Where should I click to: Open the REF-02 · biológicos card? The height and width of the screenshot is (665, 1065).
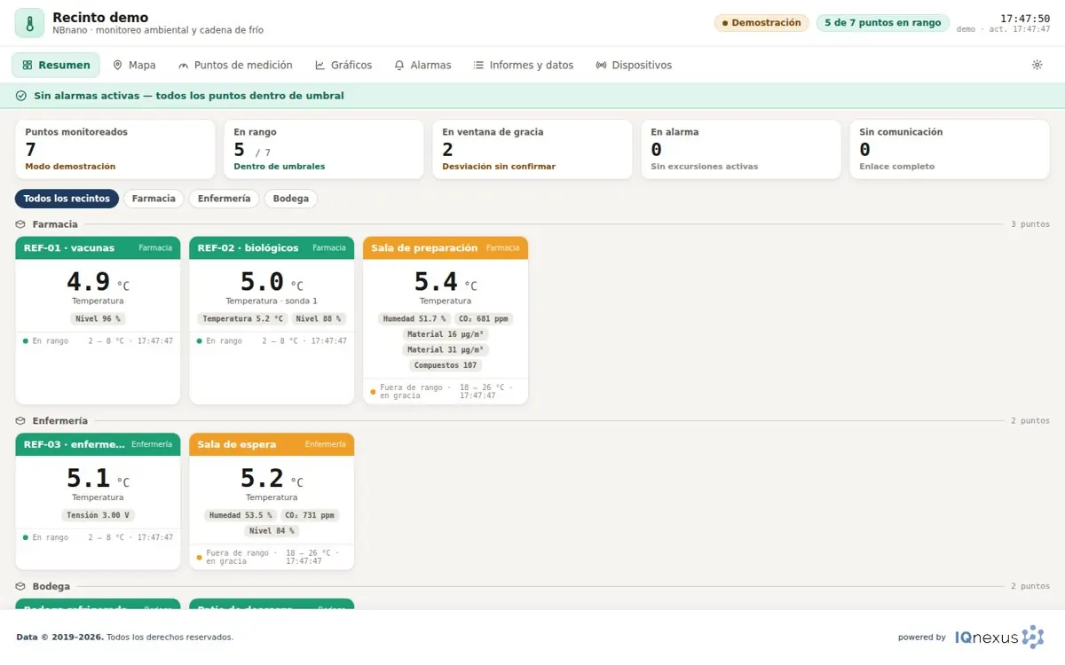(272, 320)
